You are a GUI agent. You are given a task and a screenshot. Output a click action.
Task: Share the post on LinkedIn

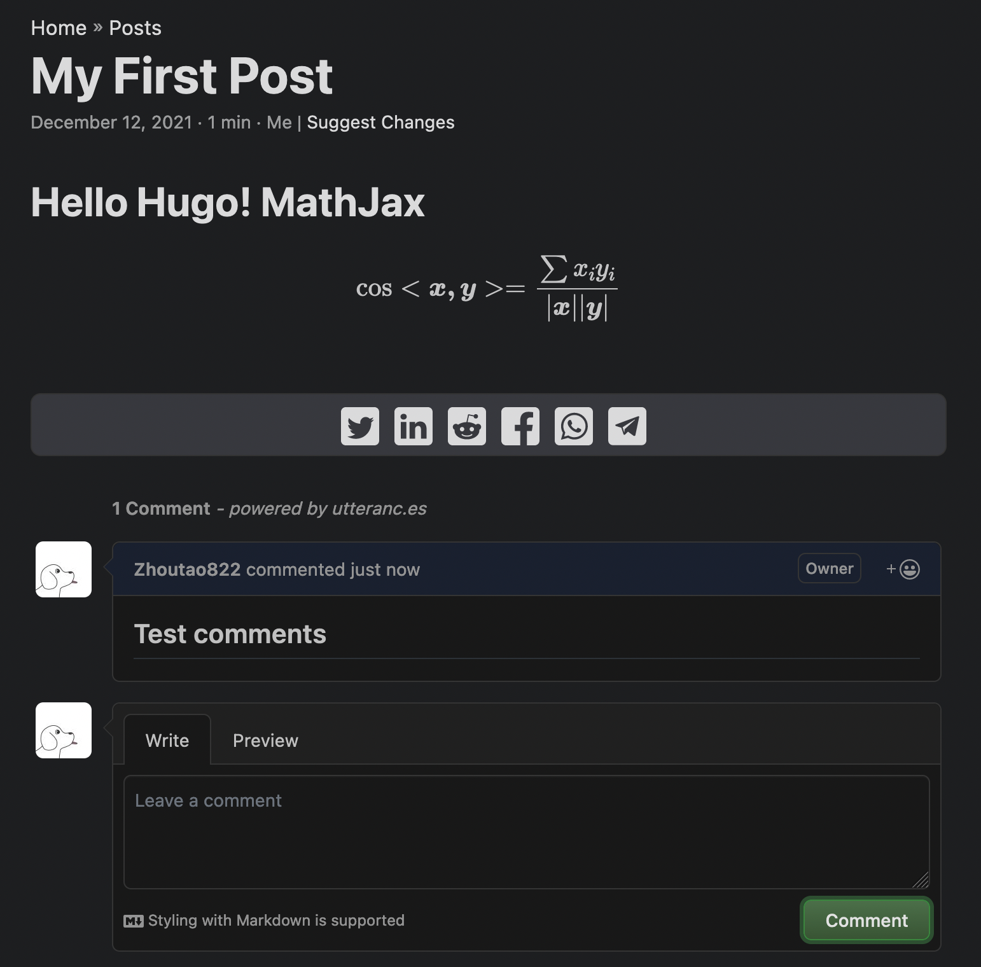point(414,426)
